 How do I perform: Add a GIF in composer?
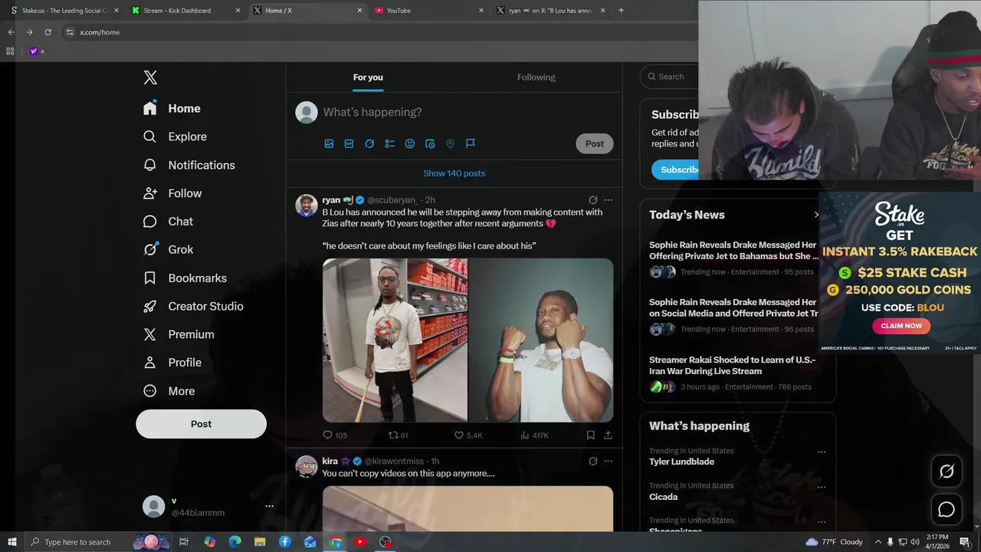tap(349, 143)
